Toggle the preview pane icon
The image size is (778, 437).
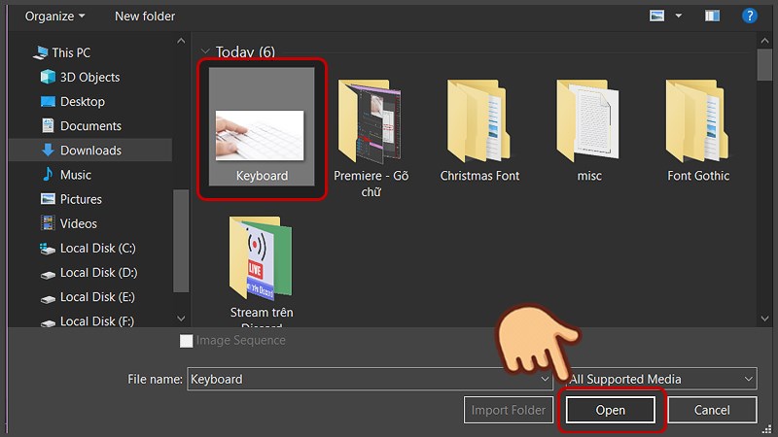pos(713,16)
